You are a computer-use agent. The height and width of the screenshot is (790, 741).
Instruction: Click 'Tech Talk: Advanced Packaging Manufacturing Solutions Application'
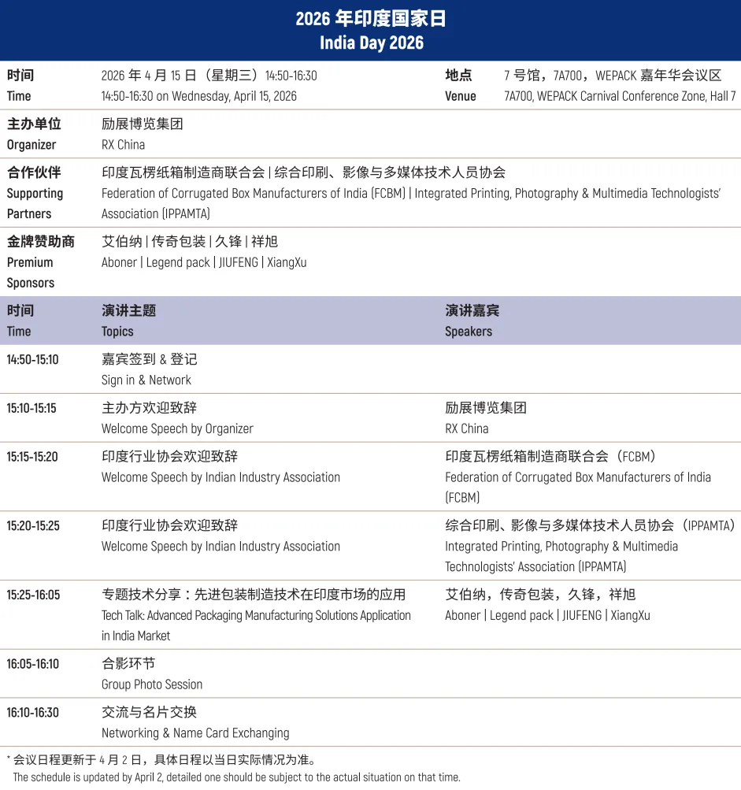tap(256, 616)
